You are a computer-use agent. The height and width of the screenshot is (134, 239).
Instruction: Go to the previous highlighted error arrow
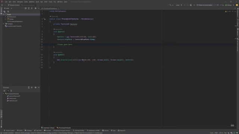click(x=233, y=12)
